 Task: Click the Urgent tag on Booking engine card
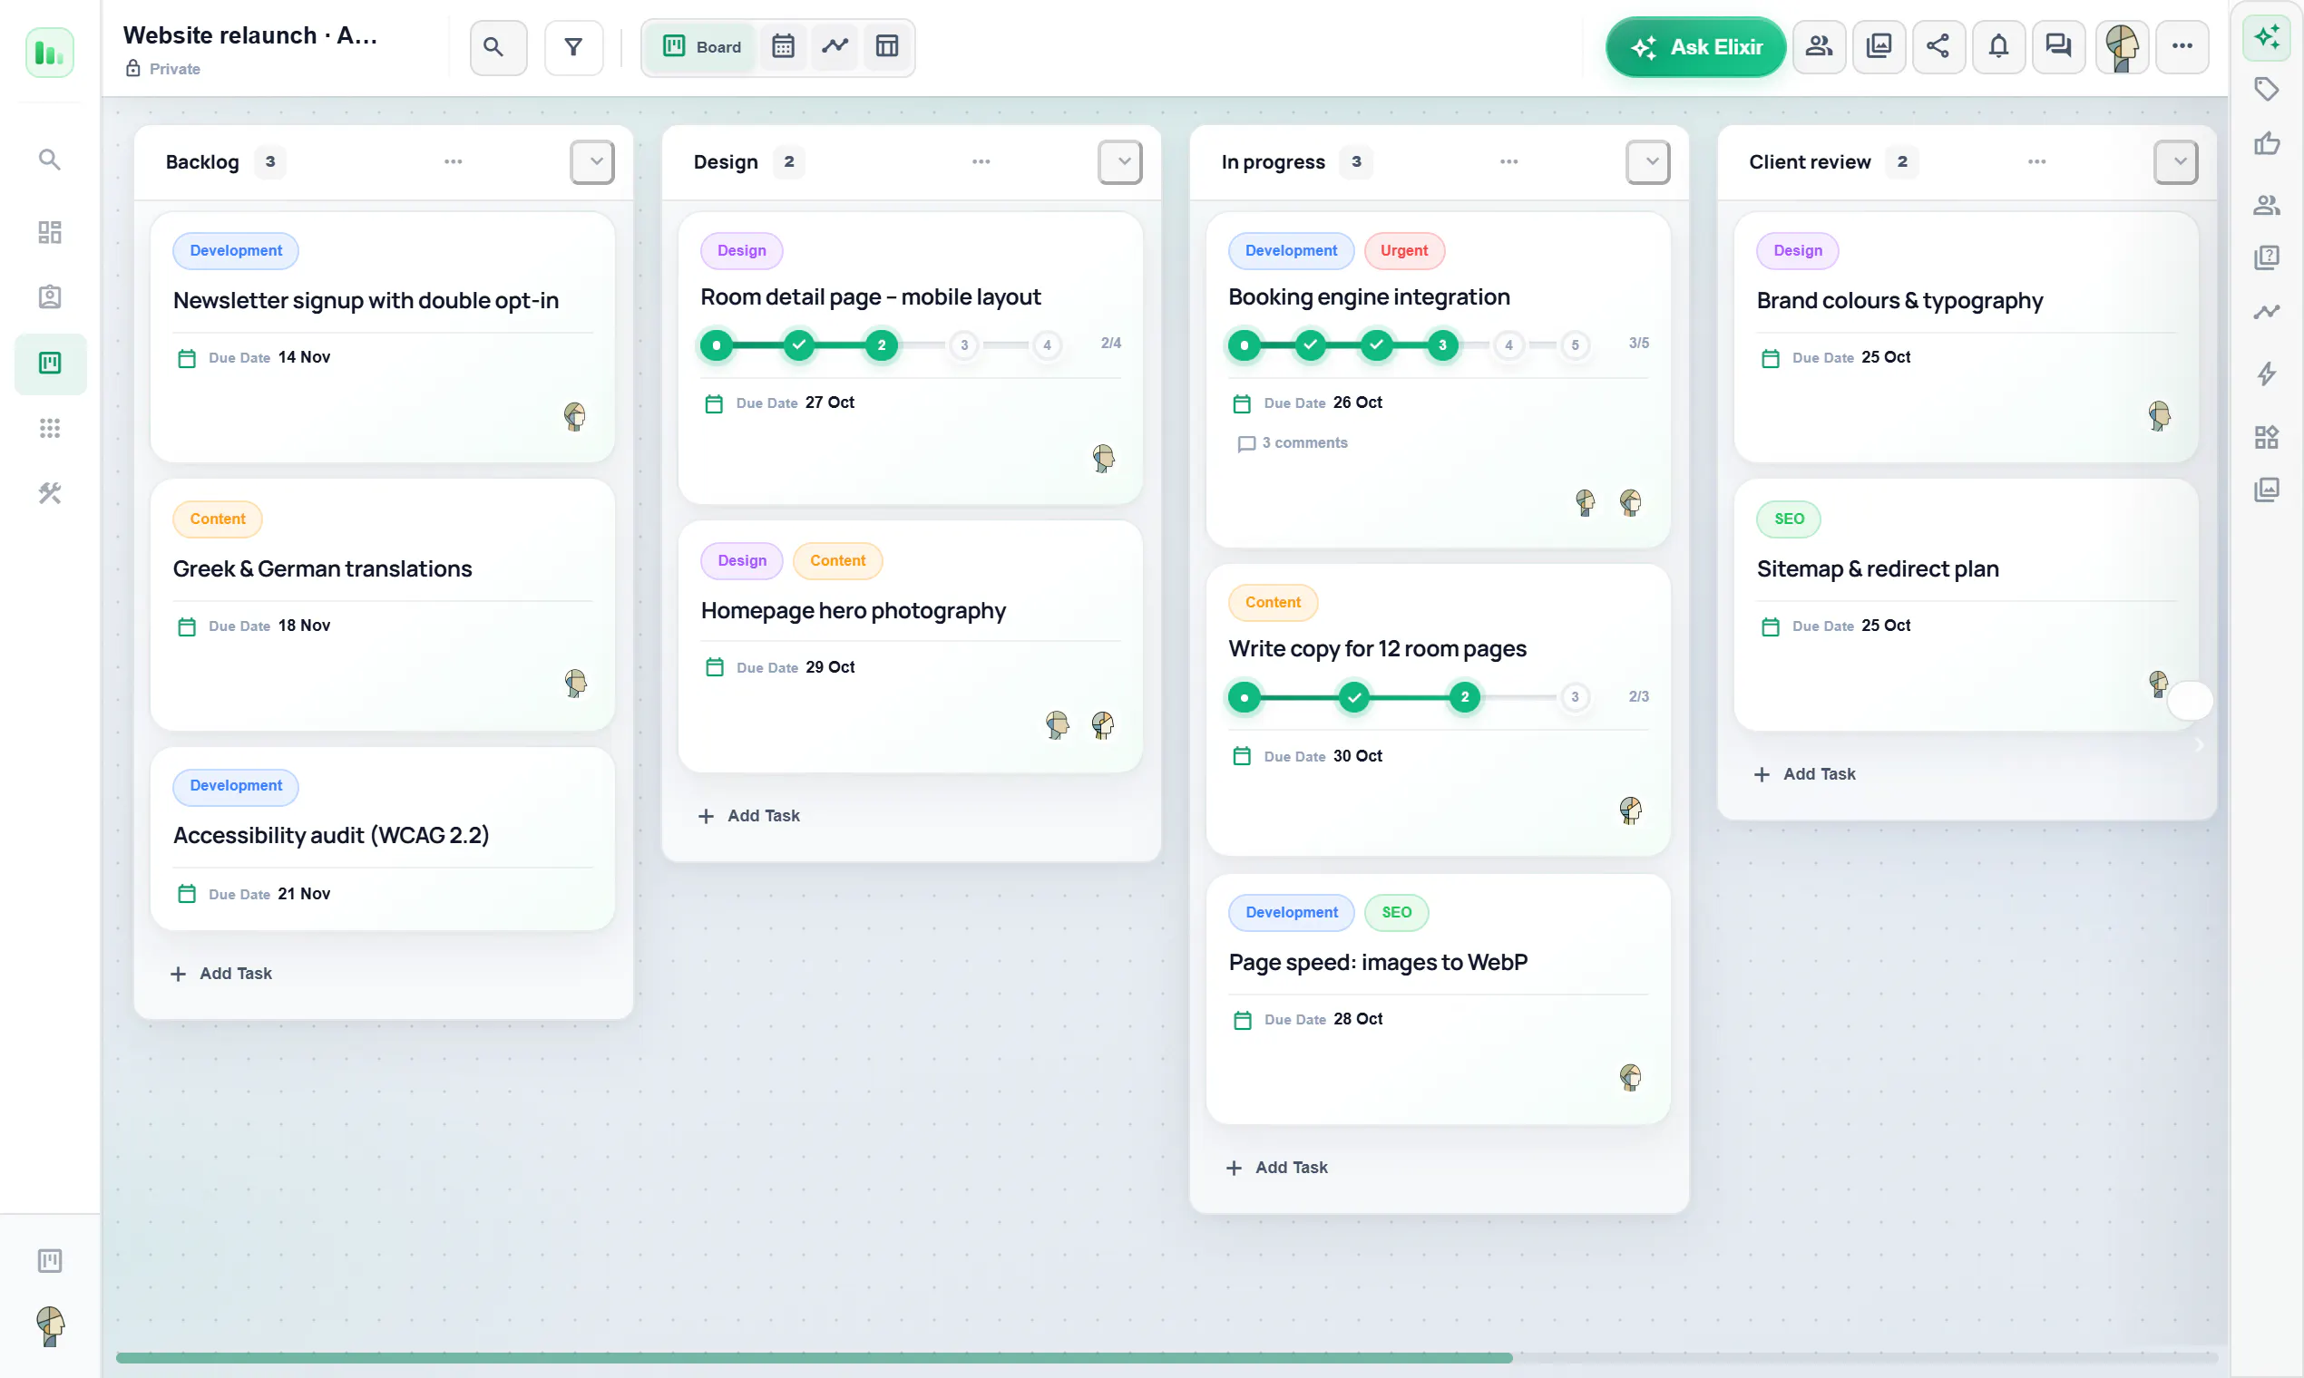pyautogui.click(x=1404, y=251)
